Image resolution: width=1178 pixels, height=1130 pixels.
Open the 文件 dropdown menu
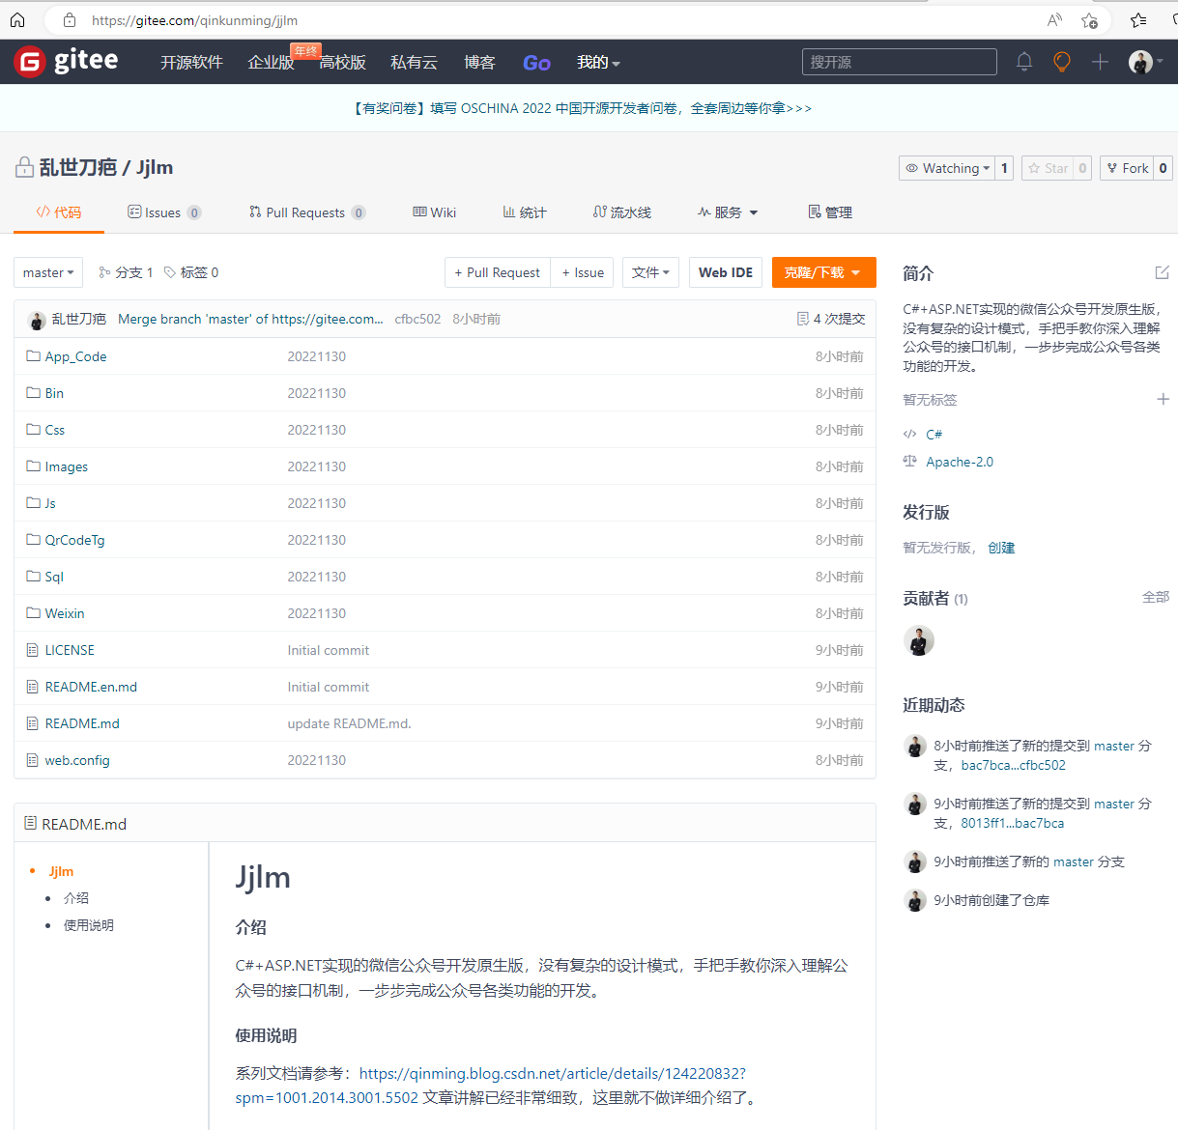(x=650, y=272)
